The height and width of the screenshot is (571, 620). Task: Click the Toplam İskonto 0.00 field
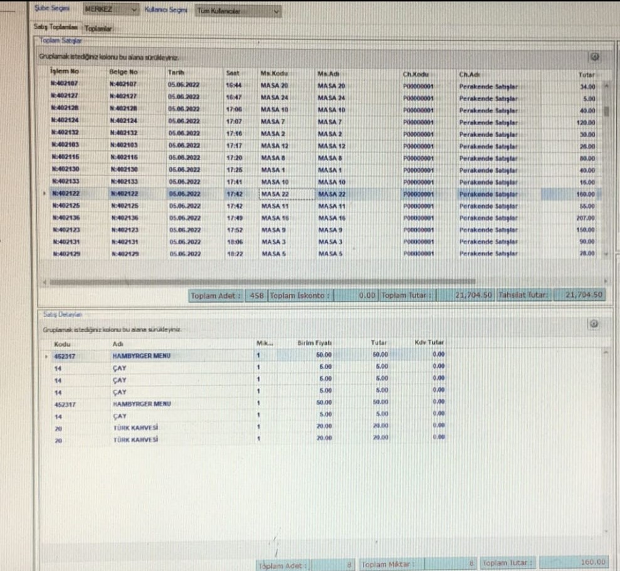click(x=355, y=295)
